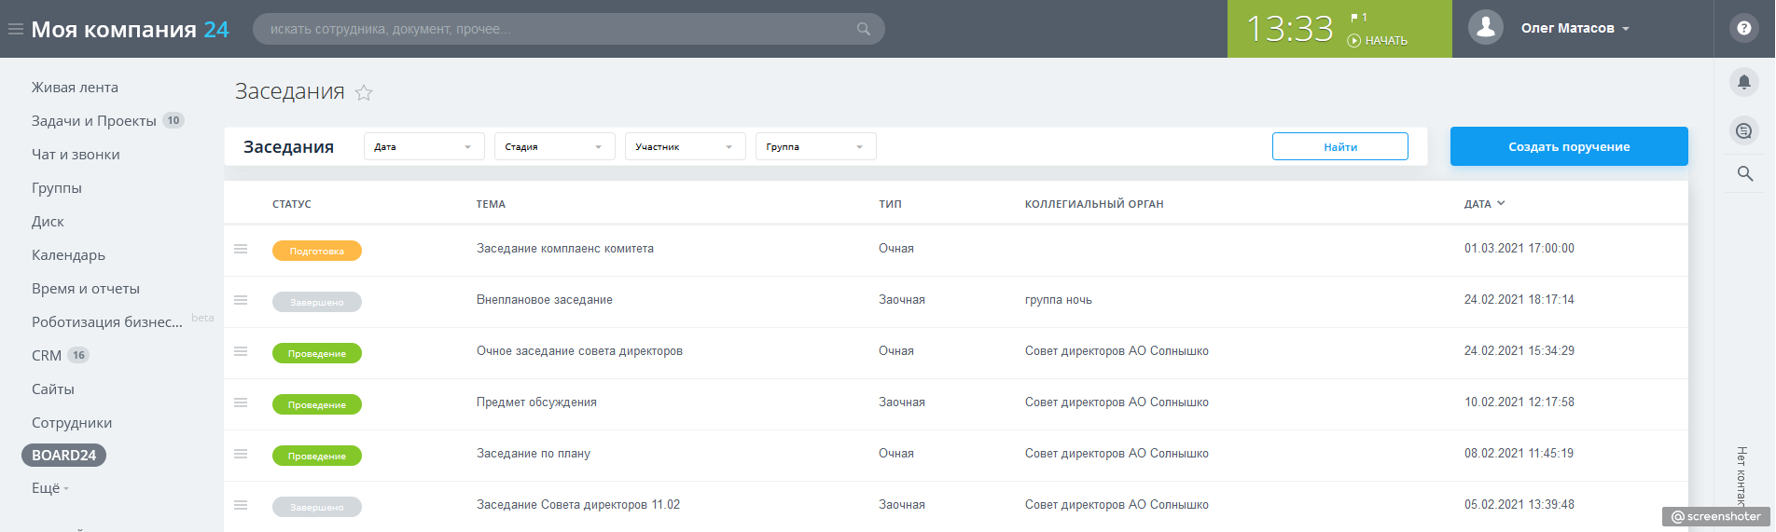This screenshot has width=1776, height=532.
Task: Start the workday with Начать button
Action: pyautogui.click(x=1378, y=41)
